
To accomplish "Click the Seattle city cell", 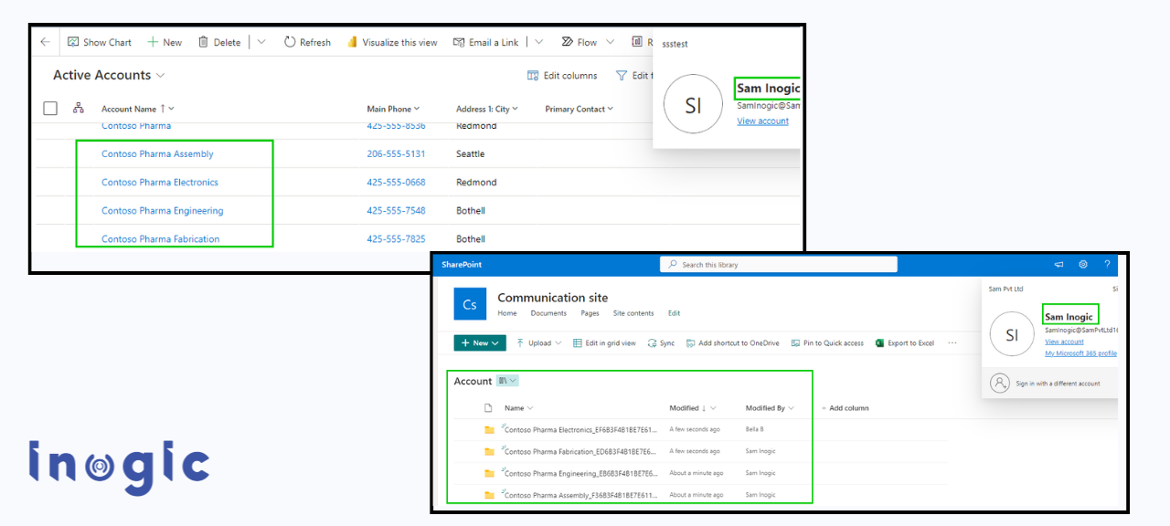I will click(x=470, y=154).
